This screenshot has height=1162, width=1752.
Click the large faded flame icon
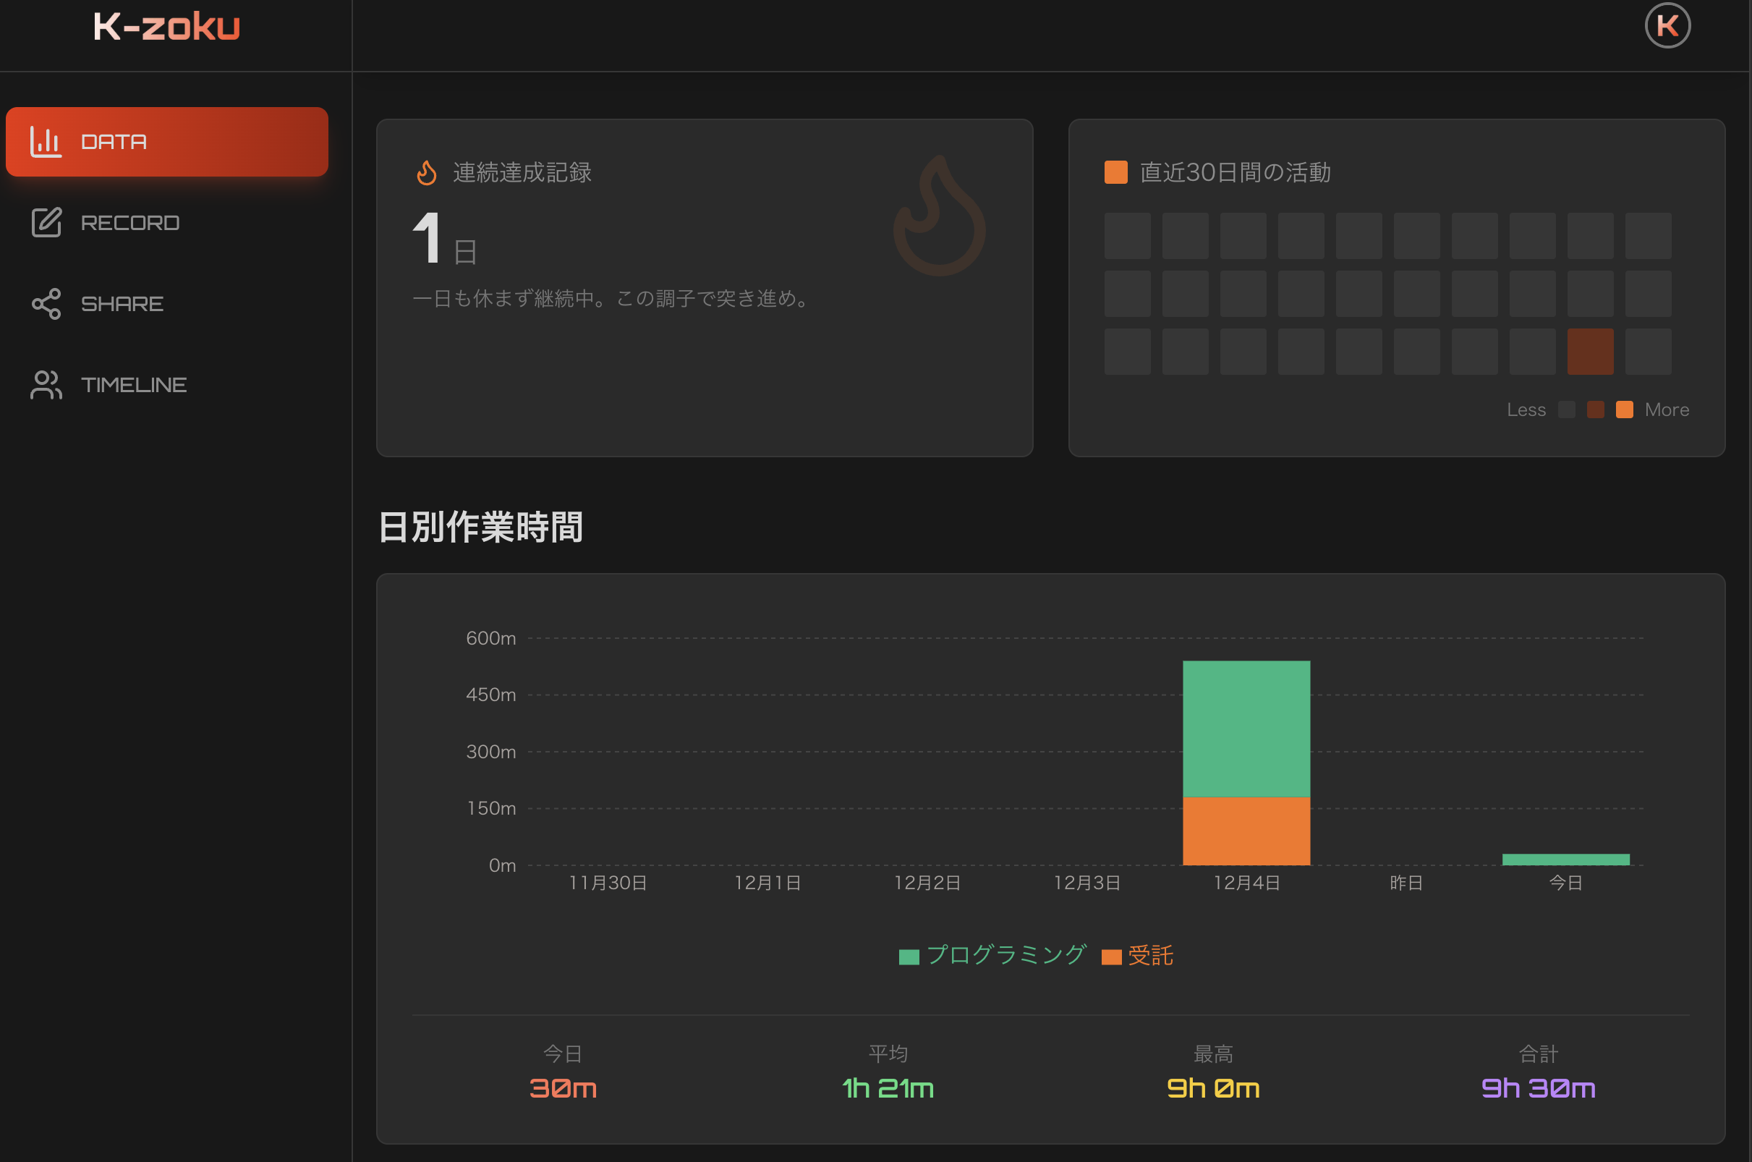(939, 216)
